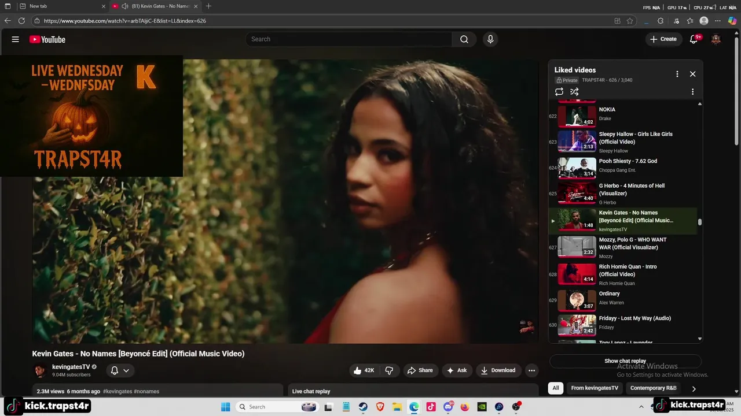Click the Ask button

point(456,370)
